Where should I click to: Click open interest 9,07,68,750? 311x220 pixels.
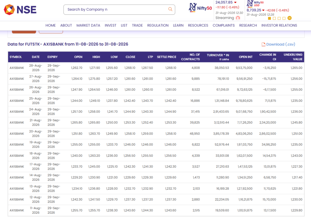coord(244,112)
